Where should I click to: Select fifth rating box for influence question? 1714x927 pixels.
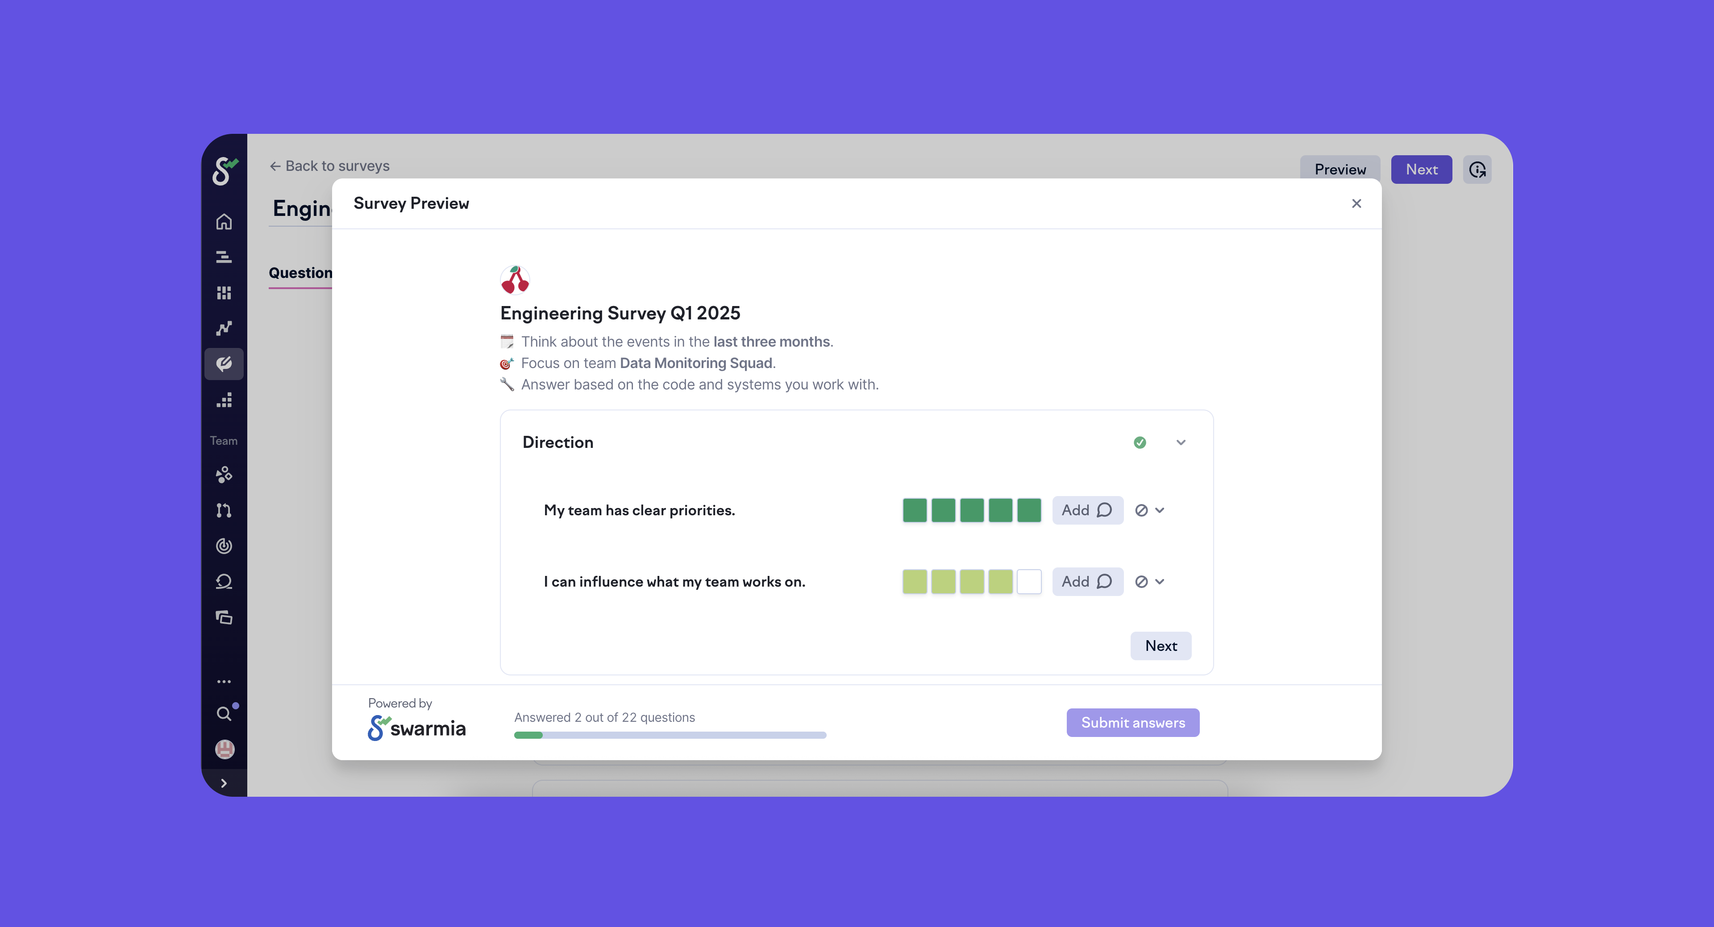(1029, 581)
